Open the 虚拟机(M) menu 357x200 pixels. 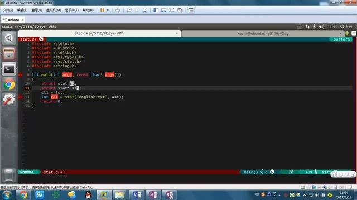(54, 10)
